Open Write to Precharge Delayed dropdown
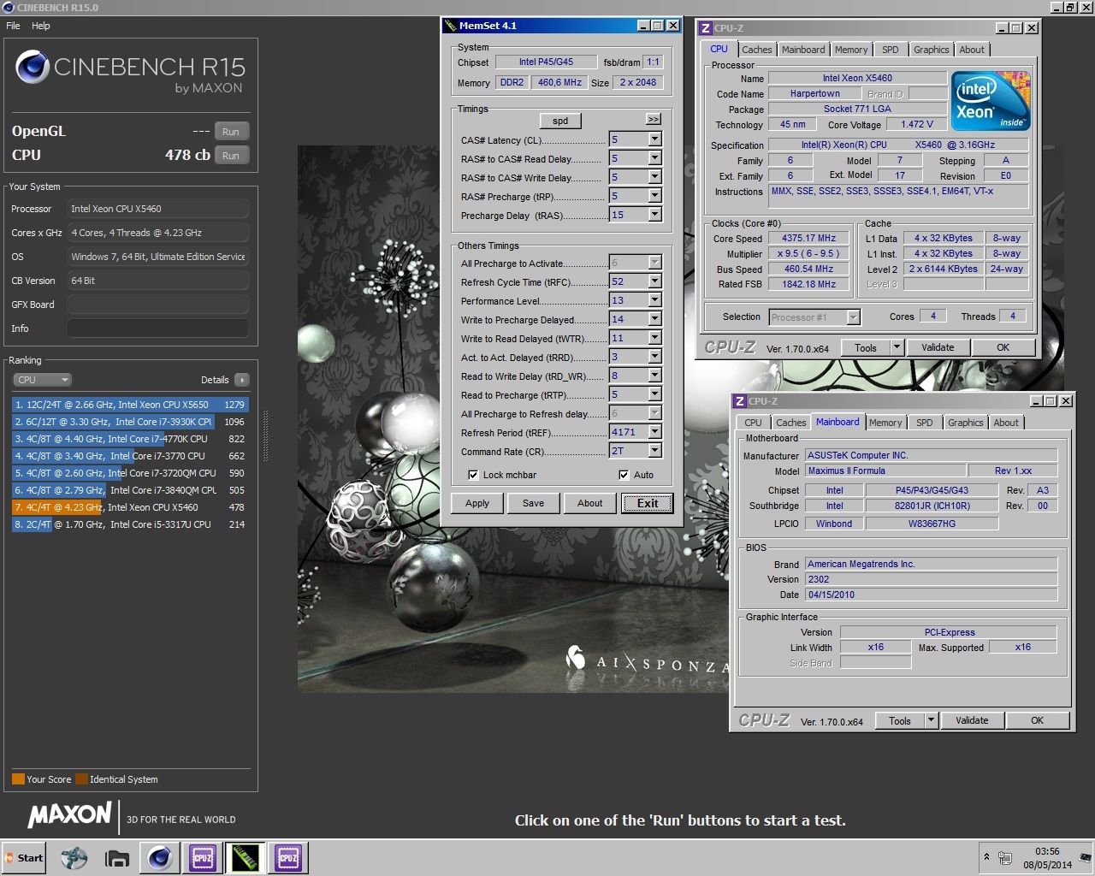Image resolution: width=1095 pixels, height=876 pixels. 654,319
